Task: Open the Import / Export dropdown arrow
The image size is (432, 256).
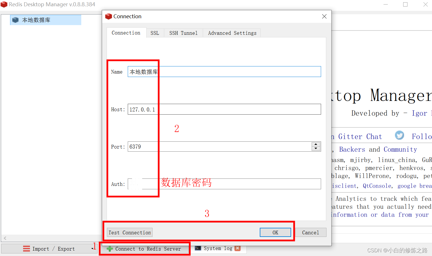Action: 92,249
